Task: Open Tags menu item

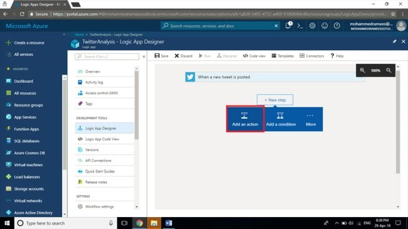Action: (105, 104)
